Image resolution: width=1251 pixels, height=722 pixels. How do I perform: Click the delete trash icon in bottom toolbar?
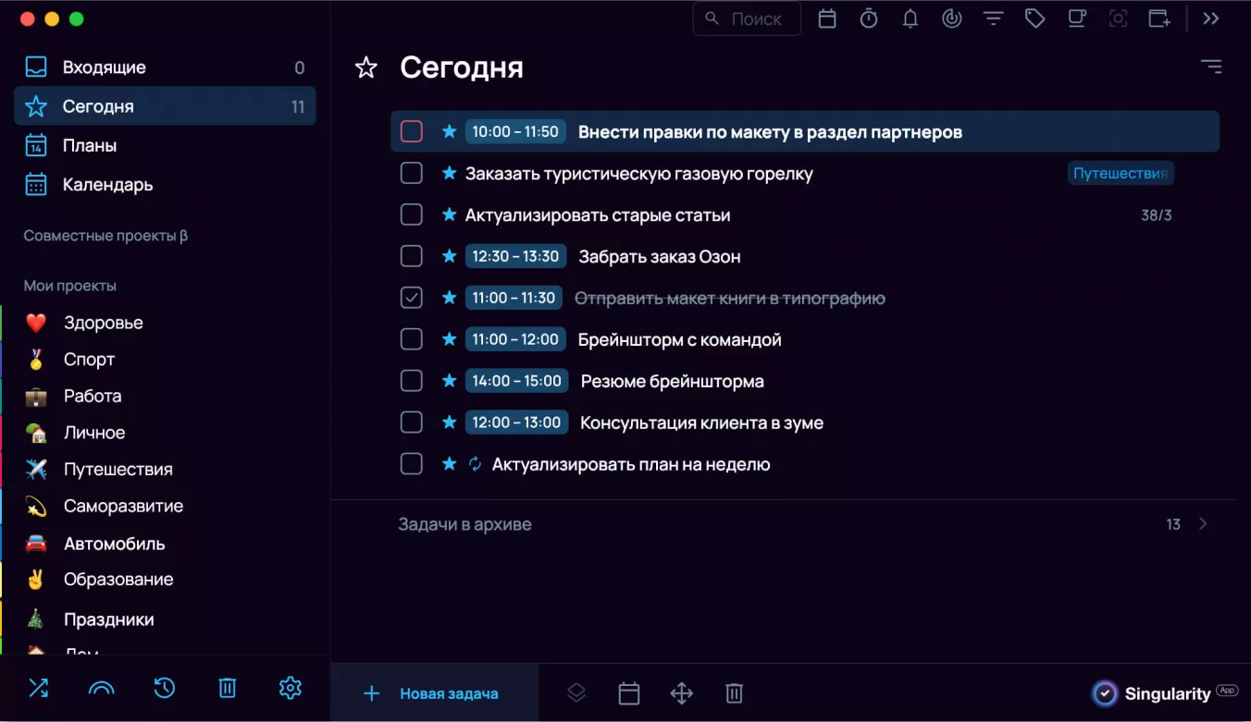click(x=734, y=693)
